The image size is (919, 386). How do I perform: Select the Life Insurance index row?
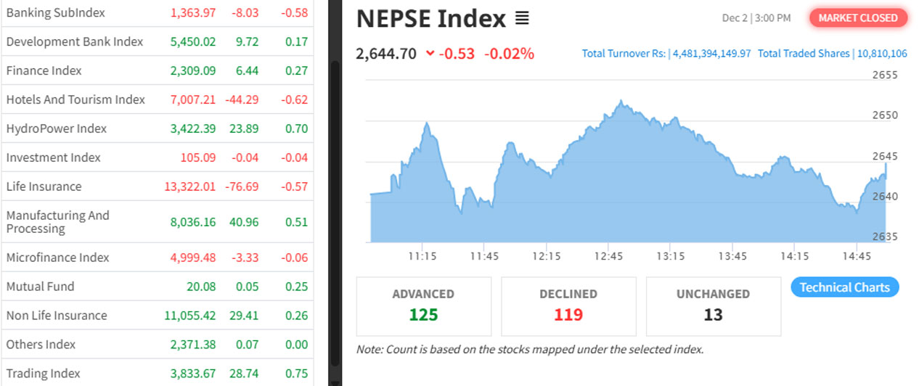point(44,187)
